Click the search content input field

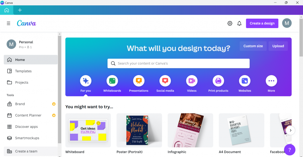tap(178, 63)
